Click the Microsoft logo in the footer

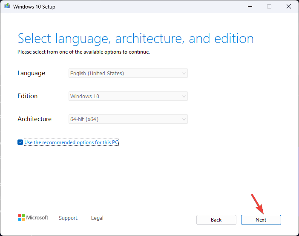(x=33, y=218)
